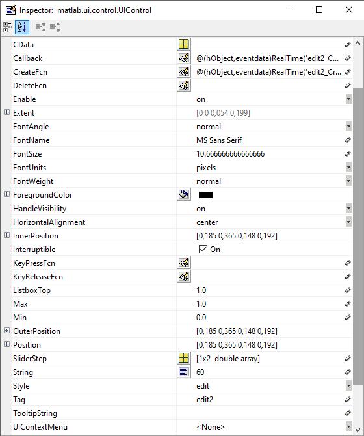Click pencil edit icon for KeyPressFcn

348,263
